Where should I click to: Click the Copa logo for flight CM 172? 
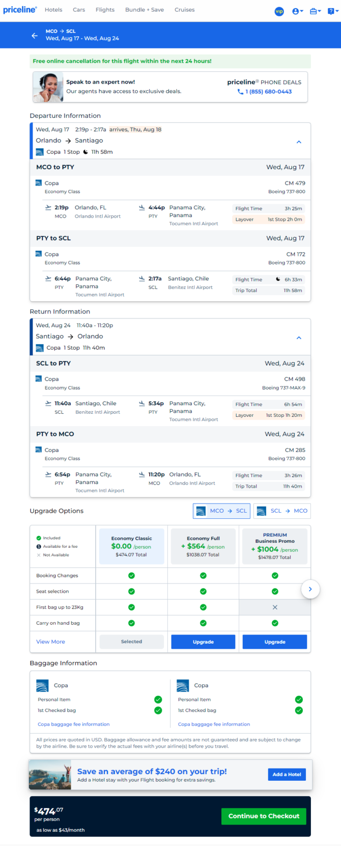[39, 254]
